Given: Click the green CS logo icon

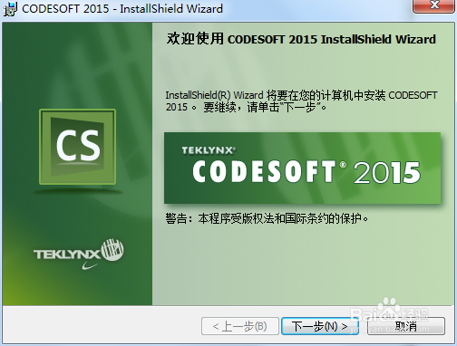Looking at the screenshot, I should [x=78, y=147].
